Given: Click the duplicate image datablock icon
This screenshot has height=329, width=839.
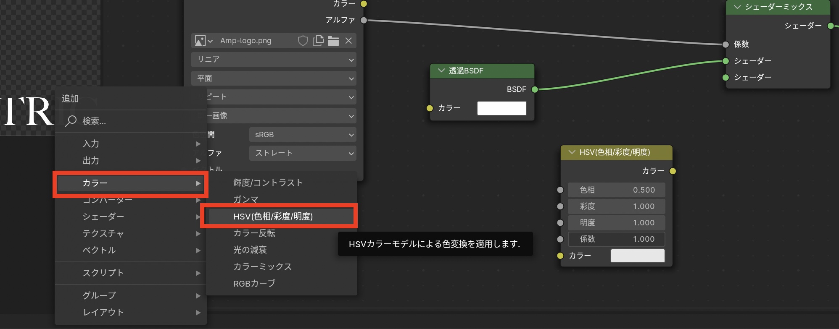Looking at the screenshot, I should coord(318,41).
